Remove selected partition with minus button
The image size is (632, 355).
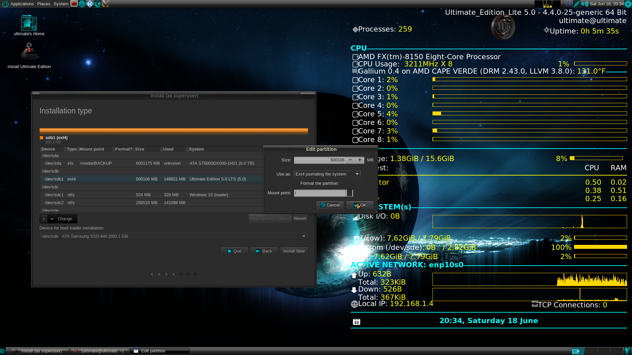pyautogui.click(x=52, y=219)
